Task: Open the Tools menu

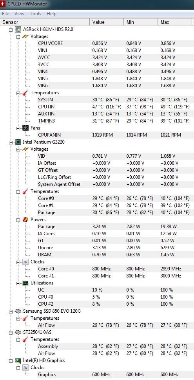Action: (35, 14)
